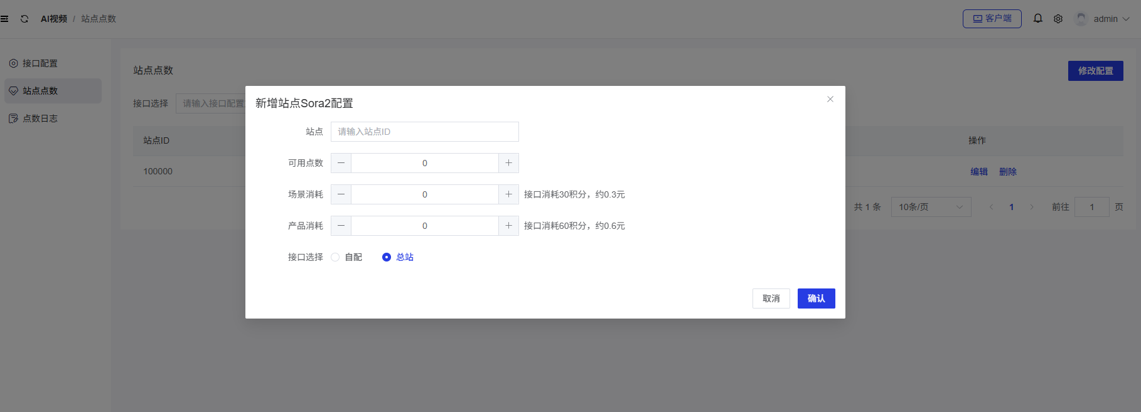Toggle the sidebar collapse hamburger icon

click(x=4, y=19)
